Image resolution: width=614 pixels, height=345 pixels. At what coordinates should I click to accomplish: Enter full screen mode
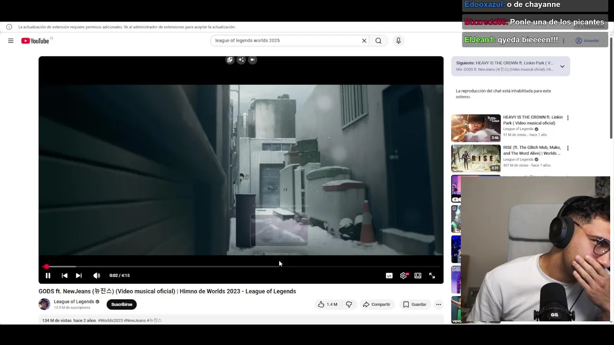432,276
